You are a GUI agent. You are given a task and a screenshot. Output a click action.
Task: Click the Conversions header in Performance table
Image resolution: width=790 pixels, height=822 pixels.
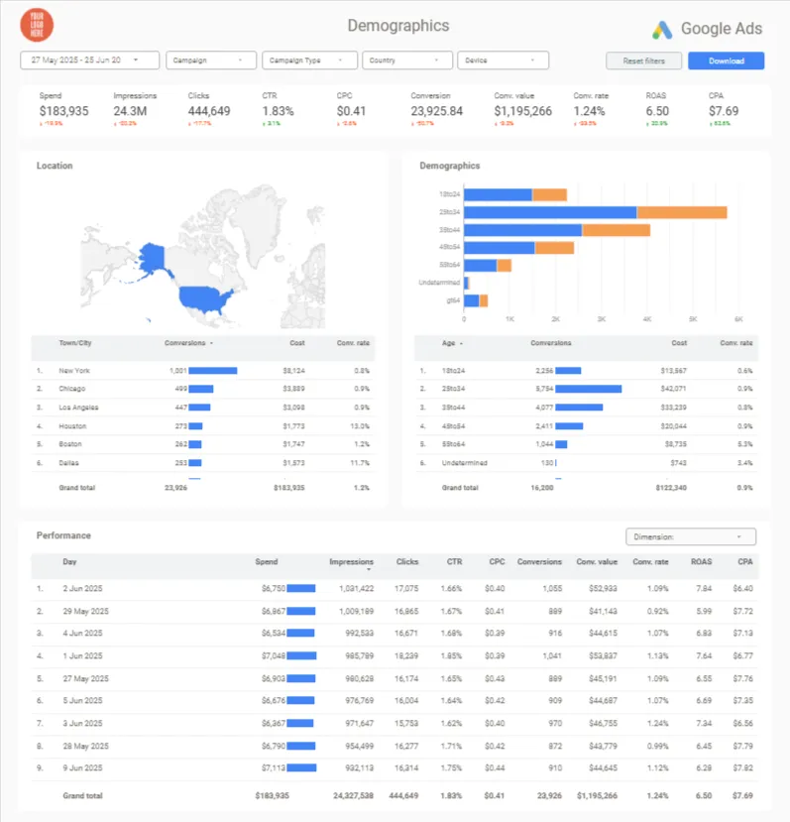click(539, 562)
